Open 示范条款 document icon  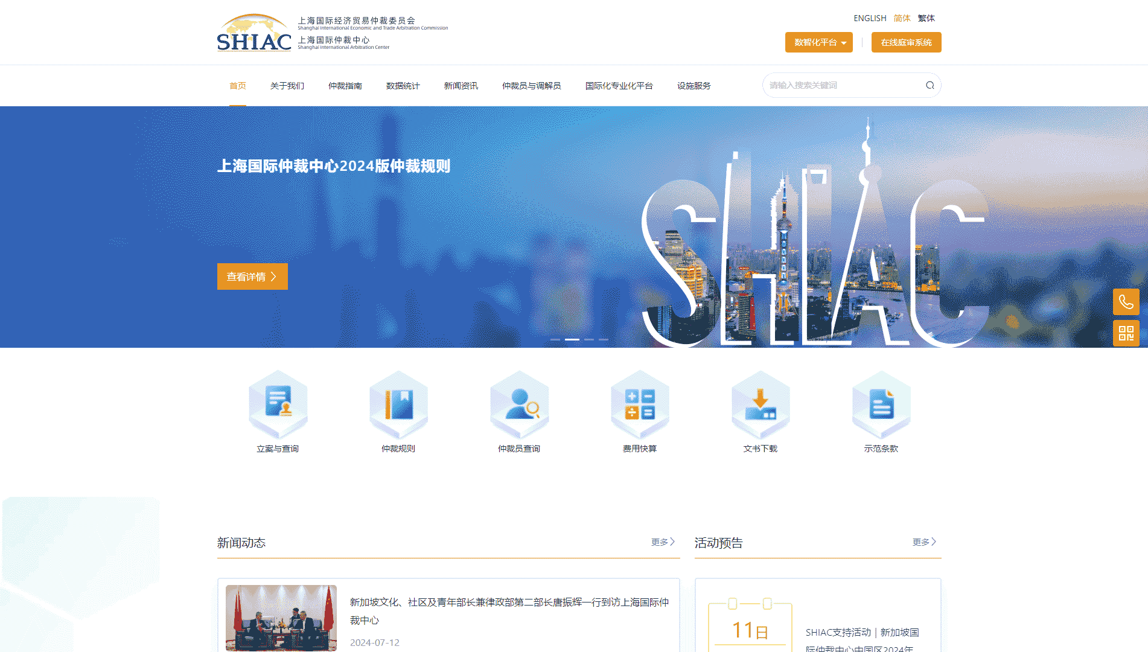tap(881, 404)
